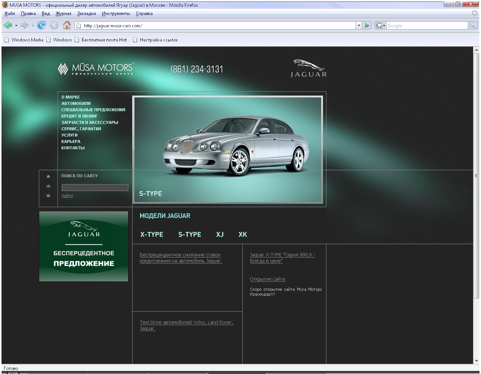Expand the address bar URL dropdown
This screenshot has height=374, width=481.
[358, 25]
